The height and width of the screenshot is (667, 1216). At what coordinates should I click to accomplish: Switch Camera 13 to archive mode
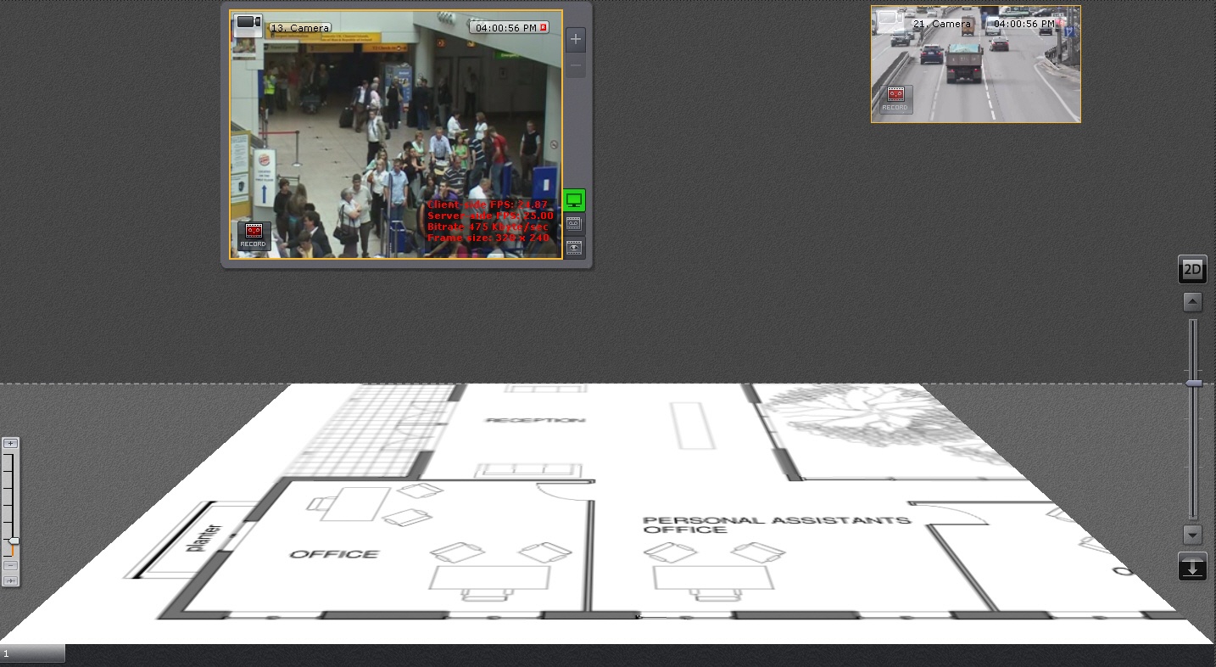click(x=574, y=224)
